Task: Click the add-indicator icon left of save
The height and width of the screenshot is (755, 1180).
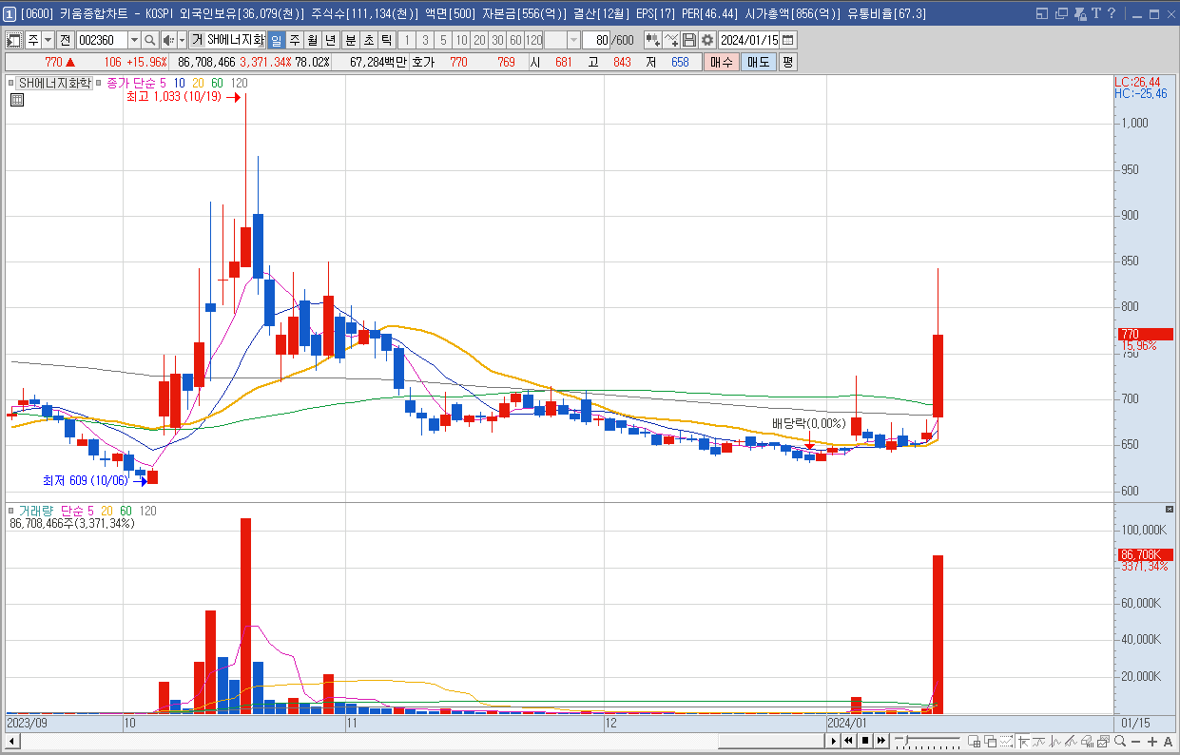Action: pyautogui.click(x=671, y=40)
